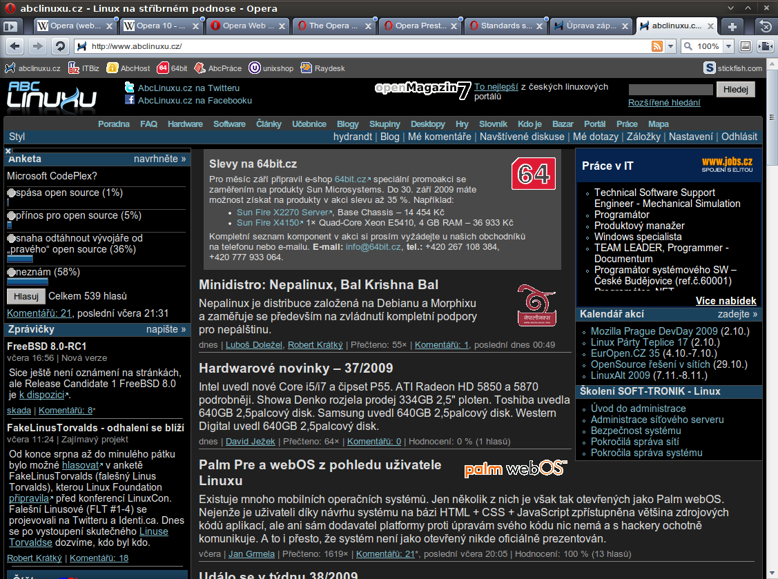Open the AbcPráce bookmark
The width and height of the screenshot is (778, 579).
click(x=218, y=68)
